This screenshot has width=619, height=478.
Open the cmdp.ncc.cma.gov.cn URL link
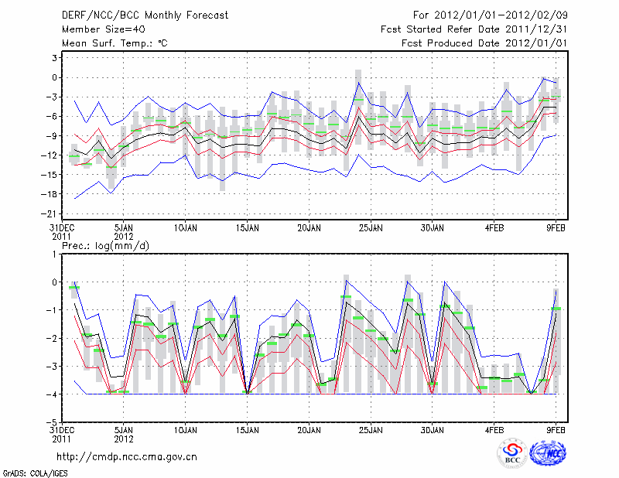(x=127, y=457)
